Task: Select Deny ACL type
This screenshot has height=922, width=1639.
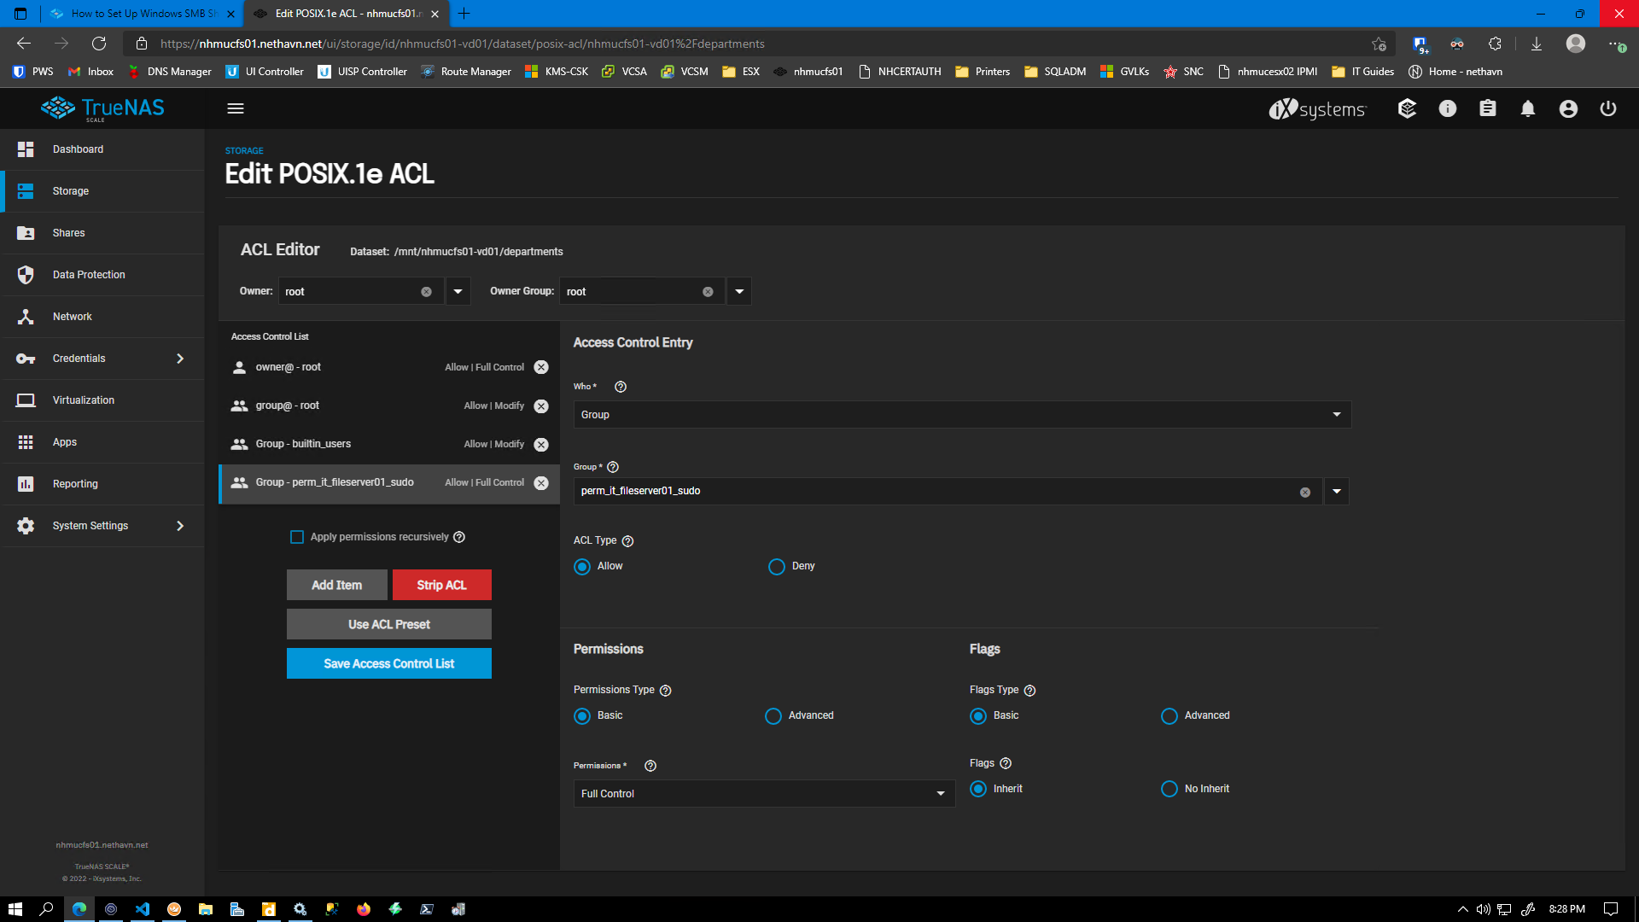Action: (x=777, y=567)
